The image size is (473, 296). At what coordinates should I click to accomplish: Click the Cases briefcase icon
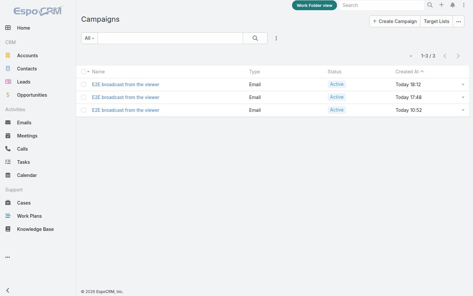tap(8, 203)
